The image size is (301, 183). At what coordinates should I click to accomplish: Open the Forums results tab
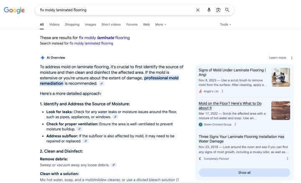pos(132,25)
